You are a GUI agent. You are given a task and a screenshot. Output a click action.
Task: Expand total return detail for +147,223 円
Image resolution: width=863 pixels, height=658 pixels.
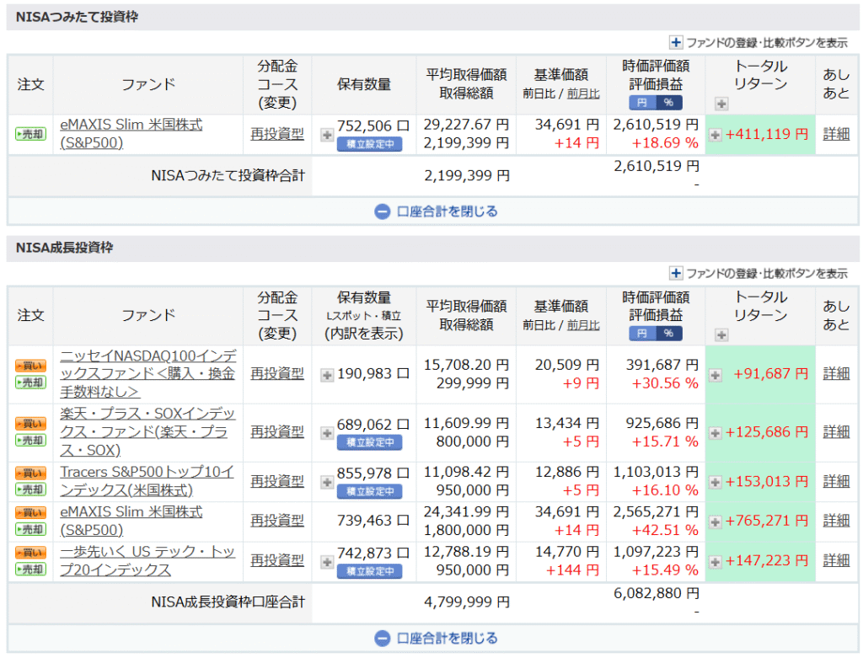click(x=715, y=562)
